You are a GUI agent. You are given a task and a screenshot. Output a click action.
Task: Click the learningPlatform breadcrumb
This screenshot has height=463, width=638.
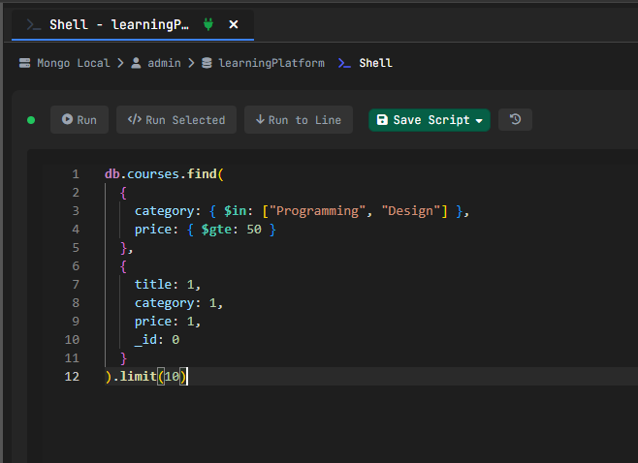271,63
